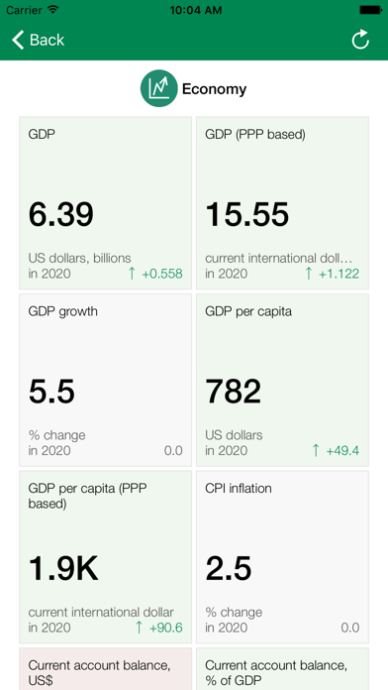
Task: Tap the up-arrow next to +49.4
Action: tap(316, 451)
